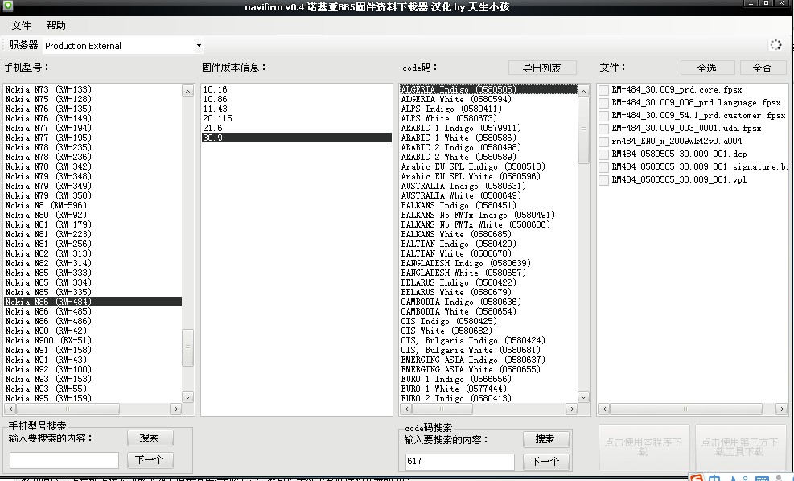The height and width of the screenshot is (481, 794).
Task: Click phone model list scroll up arrow
Action: click(x=187, y=91)
